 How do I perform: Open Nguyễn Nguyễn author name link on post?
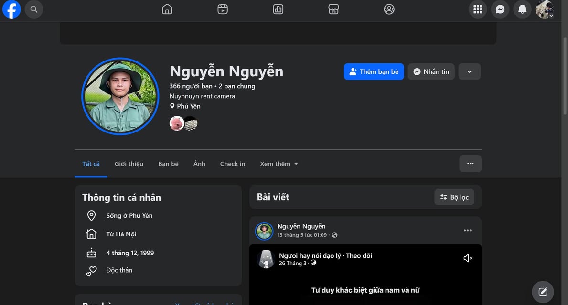point(301,226)
